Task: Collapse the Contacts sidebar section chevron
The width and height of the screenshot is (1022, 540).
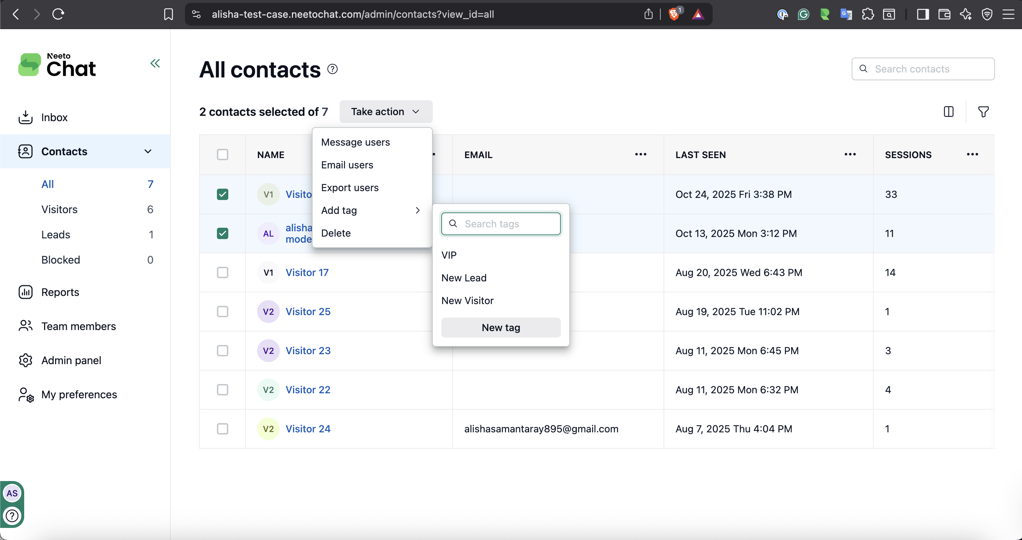Action: (x=148, y=151)
